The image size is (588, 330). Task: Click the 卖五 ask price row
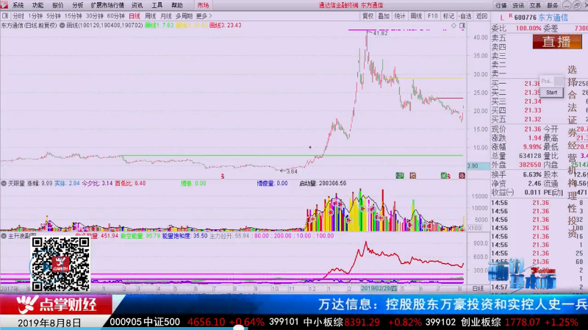tap(539, 38)
